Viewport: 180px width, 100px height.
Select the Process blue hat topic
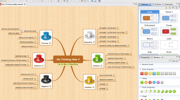point(46,38)
